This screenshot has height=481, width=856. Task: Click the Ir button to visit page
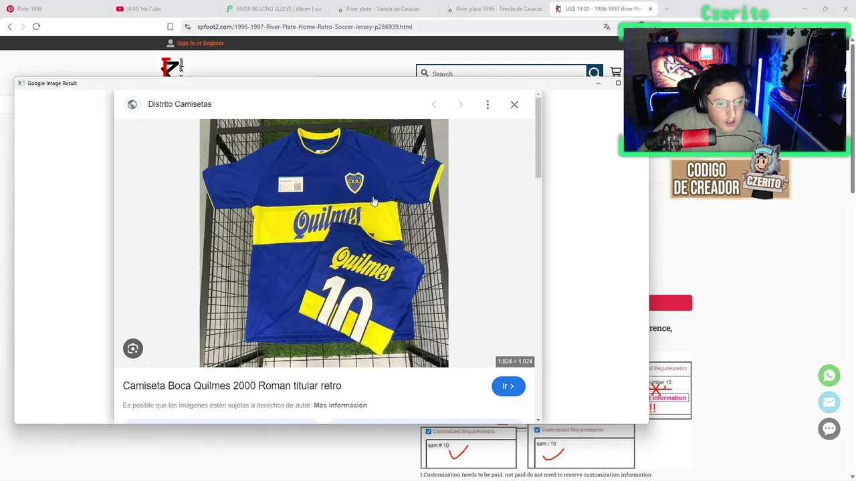coord(508,386)
